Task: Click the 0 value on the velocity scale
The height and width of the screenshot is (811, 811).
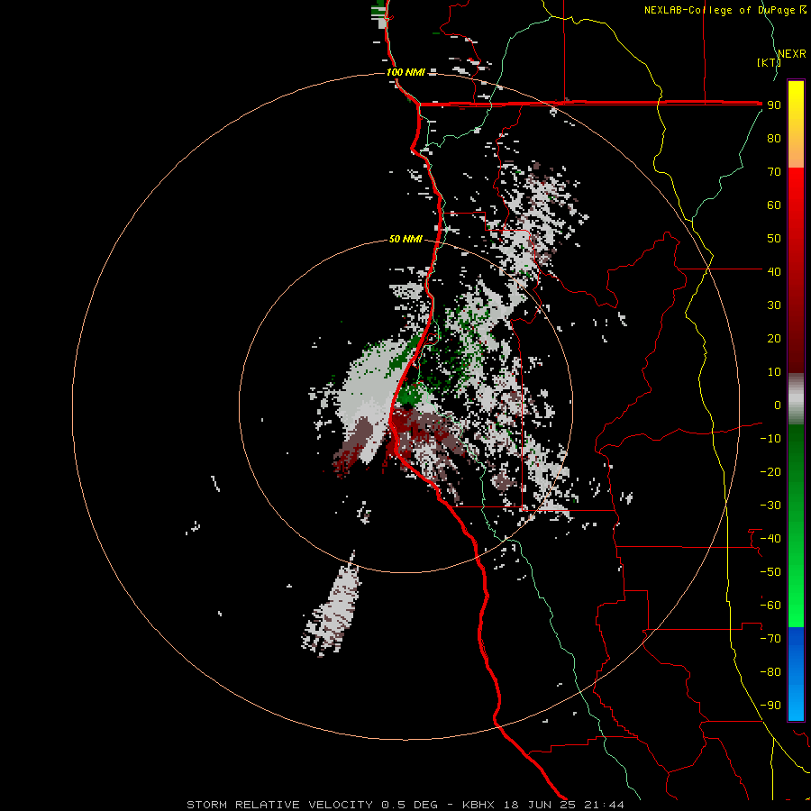Action: click(778, 405)
